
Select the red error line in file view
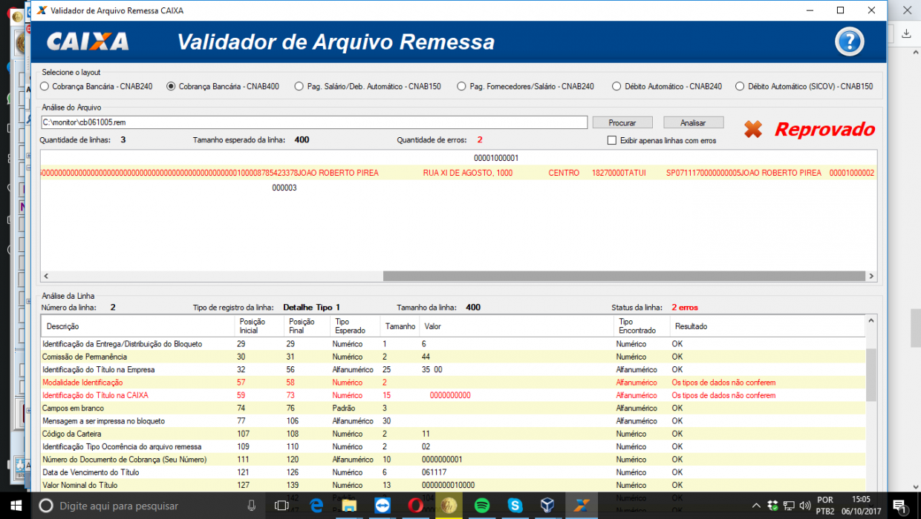(458, 173)
